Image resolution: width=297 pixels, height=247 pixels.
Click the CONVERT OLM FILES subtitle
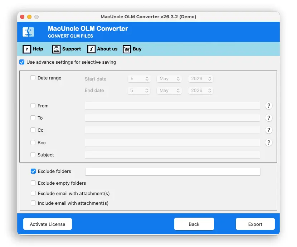(x=70, y=36)
